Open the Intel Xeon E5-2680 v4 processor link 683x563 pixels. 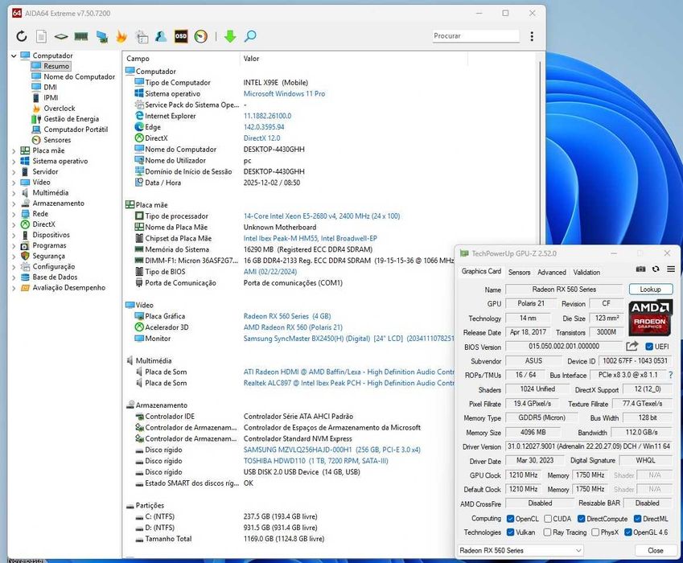(x=322, y=216)
